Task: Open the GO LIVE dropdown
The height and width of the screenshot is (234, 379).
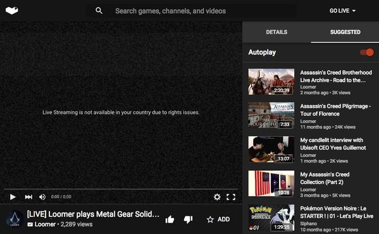Action: (342, 11)
